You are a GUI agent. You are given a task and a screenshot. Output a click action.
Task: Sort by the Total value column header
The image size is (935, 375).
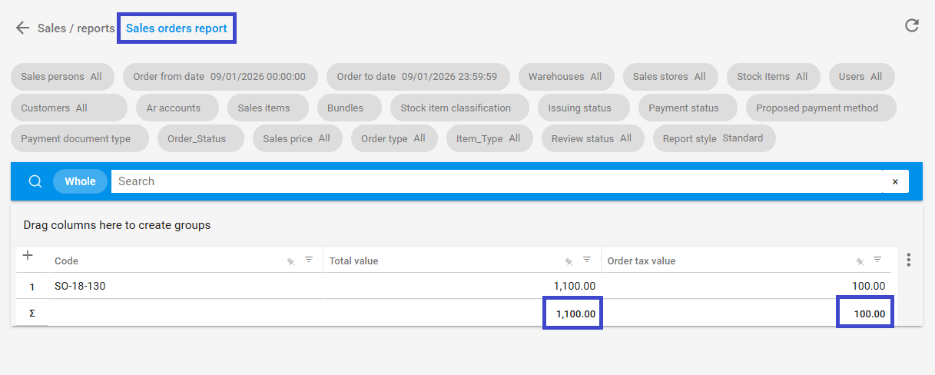[353, 261]
